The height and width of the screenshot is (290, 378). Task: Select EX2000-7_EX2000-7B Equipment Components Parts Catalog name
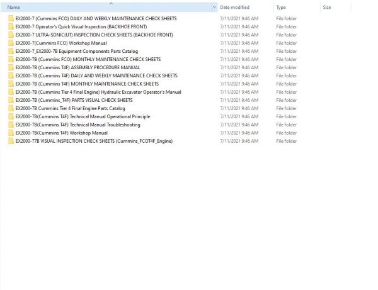(77, 51)
